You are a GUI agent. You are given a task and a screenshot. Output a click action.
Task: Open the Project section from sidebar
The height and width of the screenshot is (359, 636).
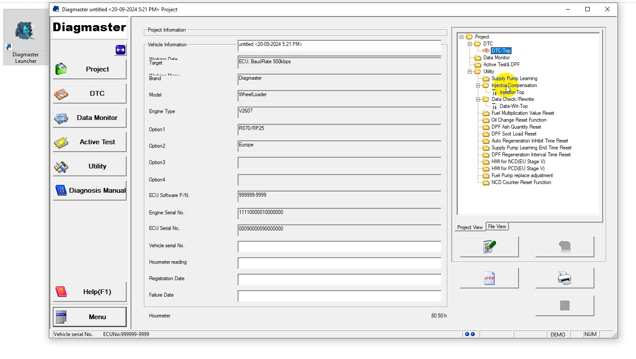point(90,69)
